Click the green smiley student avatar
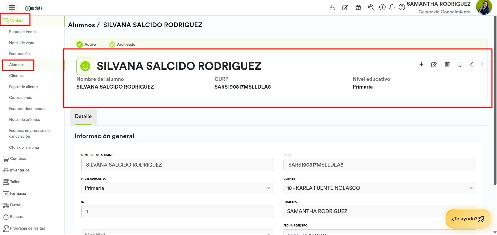The height and width of the screenshot is (235, 497). click(x=85, y=66)
